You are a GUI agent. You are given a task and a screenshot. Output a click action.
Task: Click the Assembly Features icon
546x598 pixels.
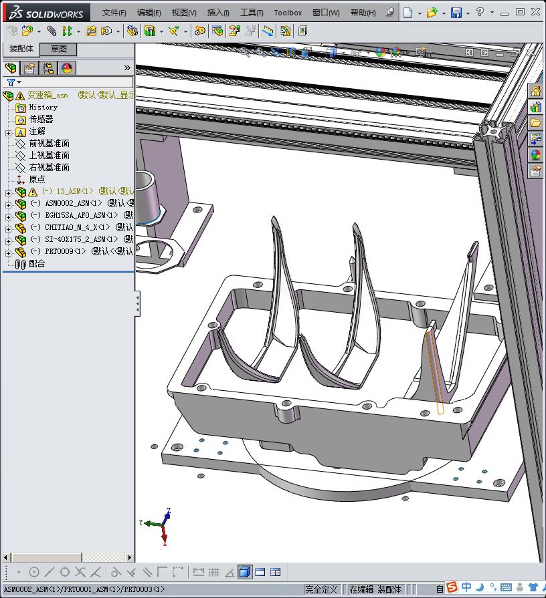[x=150, y=31]
